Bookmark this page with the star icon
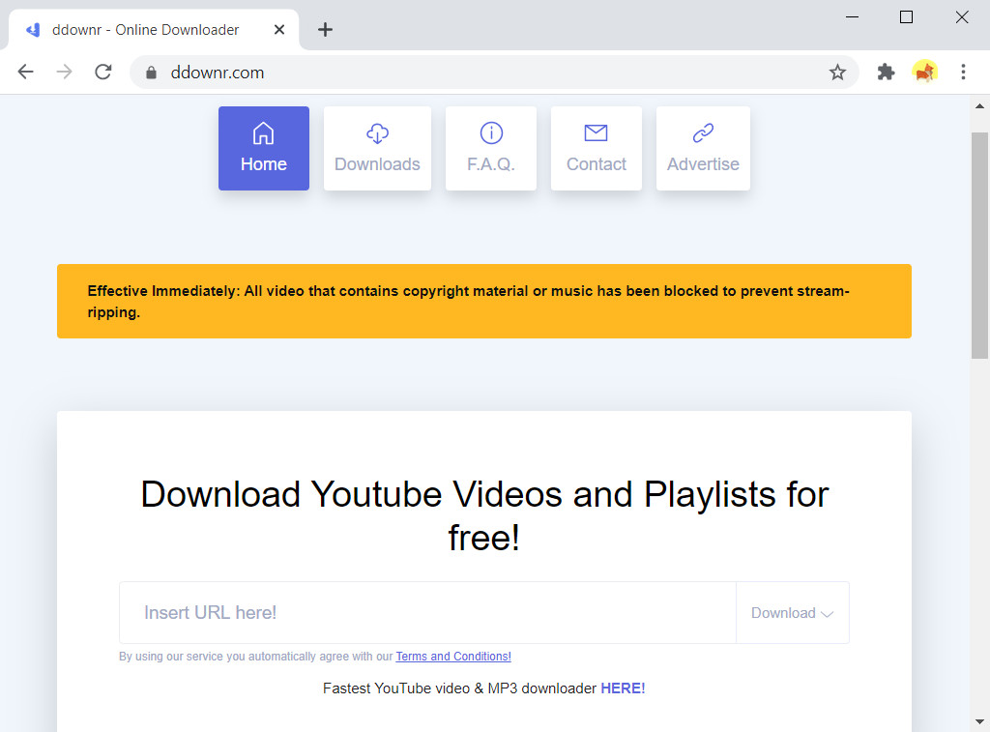The width and height of the screenshot is (990, 732). 837,73
